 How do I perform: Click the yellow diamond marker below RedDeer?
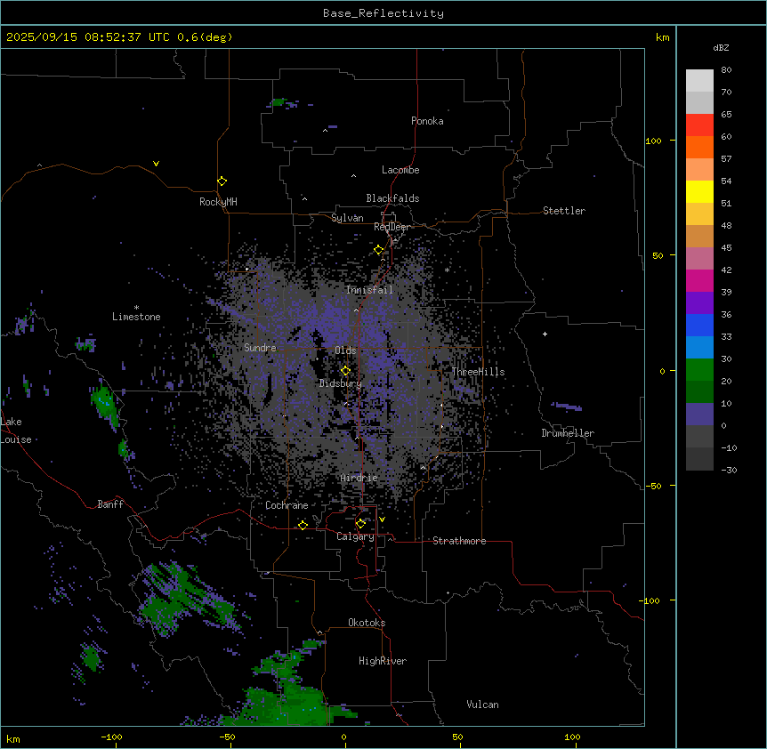[x=379, y=250]
